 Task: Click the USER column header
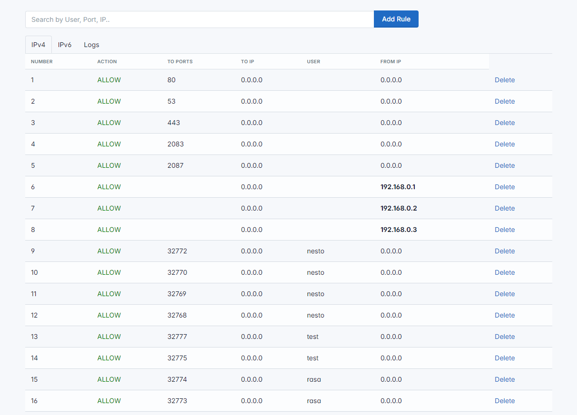point(313,62)
